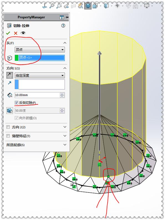Click the Hide/Show Items eye icon
The width and height of the screenshot is (165, 220).
click(x=117, y=6)
